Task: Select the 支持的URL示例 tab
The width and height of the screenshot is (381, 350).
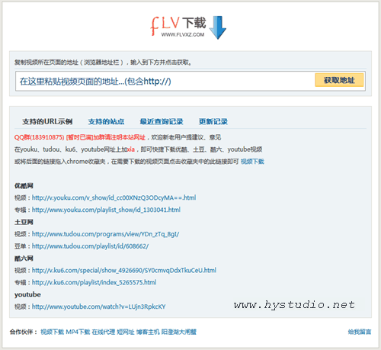Action: pos(47,121)
